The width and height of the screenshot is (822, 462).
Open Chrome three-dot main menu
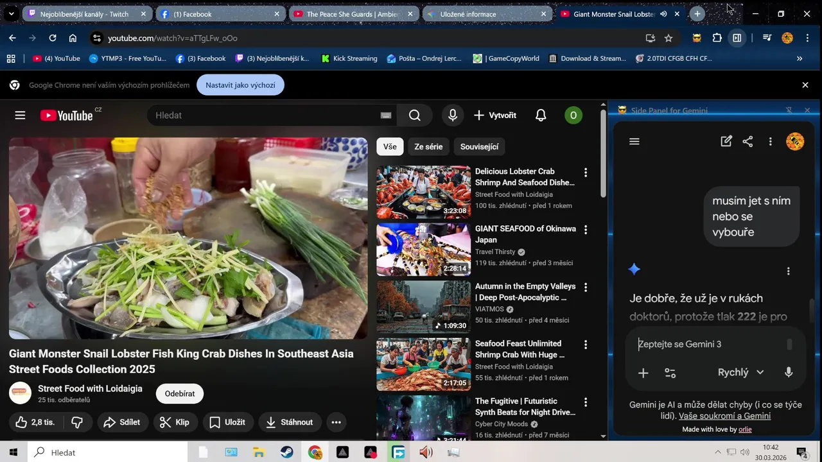pyautogui.click(x=807, y=38)
